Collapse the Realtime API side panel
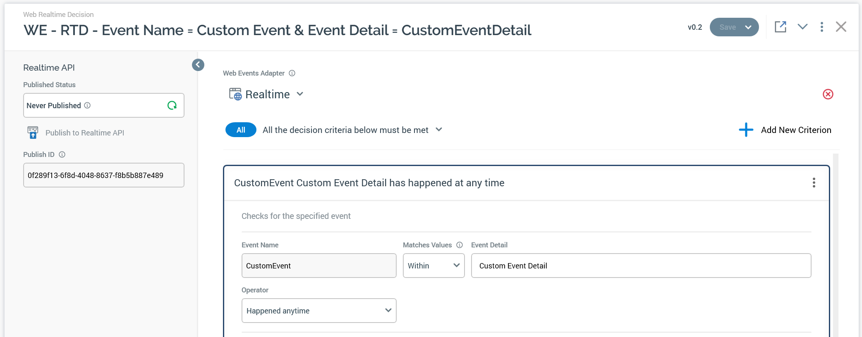The width and height of the screenshot is (862, 337). coord(198,65)
